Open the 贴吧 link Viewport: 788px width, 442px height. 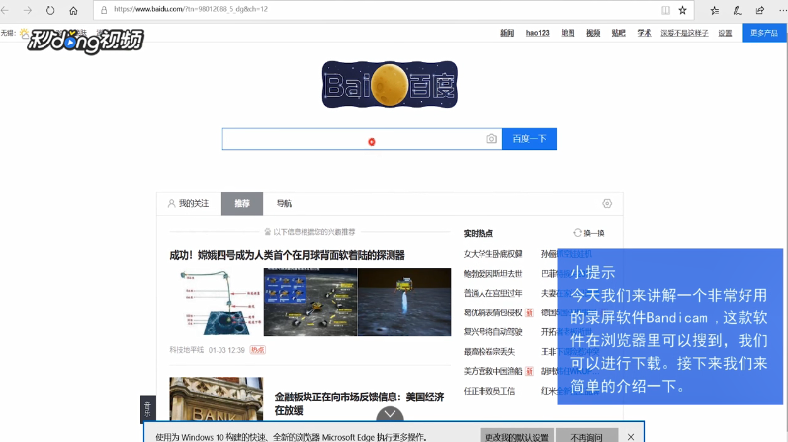point(619,33)
